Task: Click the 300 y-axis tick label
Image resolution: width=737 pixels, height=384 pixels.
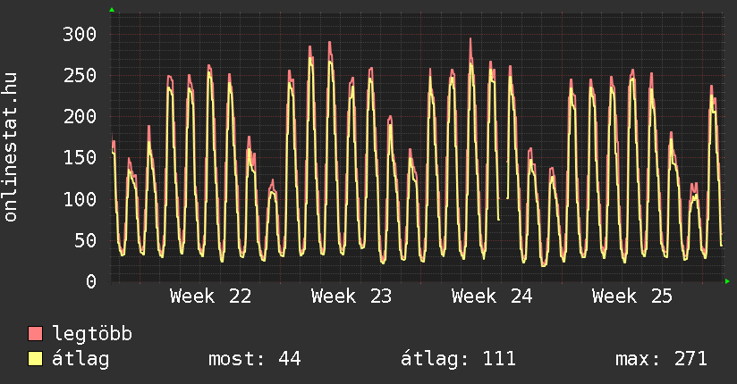Action: tap(80, 34)
